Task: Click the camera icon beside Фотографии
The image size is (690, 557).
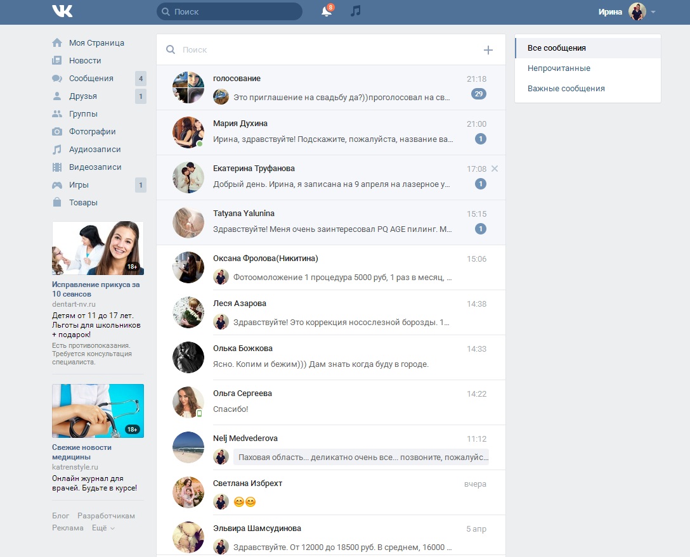Action: [57, 131]
